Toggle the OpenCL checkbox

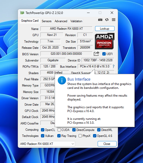(42, 130)
